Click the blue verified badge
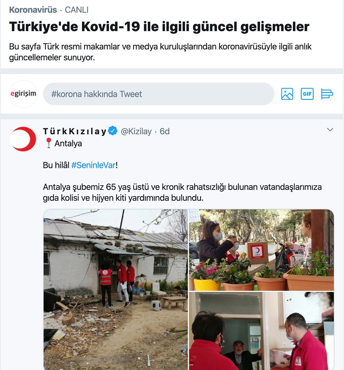The height and width of the screenshot is (370, 344). [113, 131]
